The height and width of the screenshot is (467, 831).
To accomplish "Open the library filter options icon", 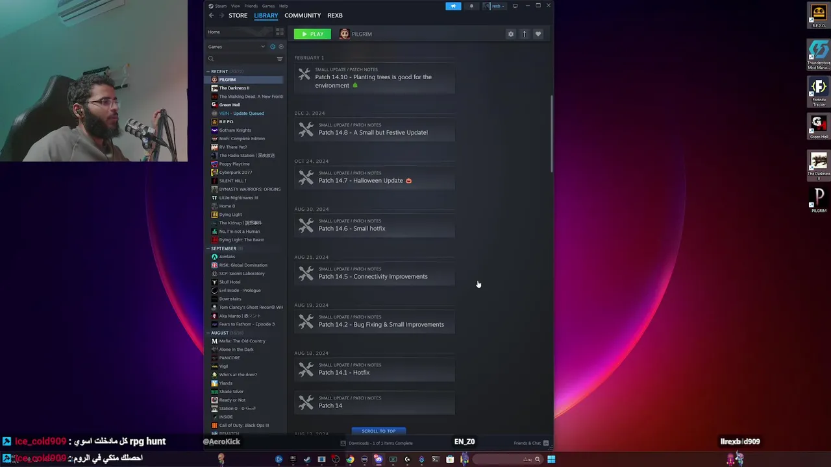I will point(280,59).
